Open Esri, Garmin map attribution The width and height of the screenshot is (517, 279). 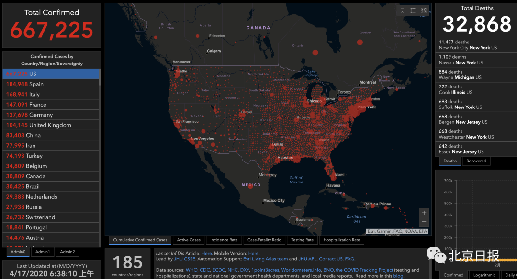point(397,231)
